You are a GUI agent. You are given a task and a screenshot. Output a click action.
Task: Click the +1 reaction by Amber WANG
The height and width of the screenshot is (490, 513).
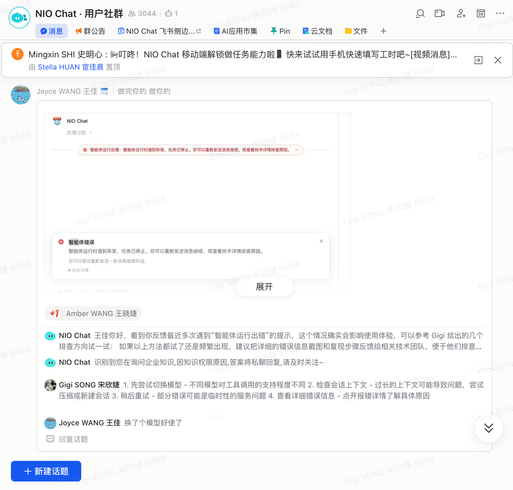pyautogui.click(x=55, y=313)
